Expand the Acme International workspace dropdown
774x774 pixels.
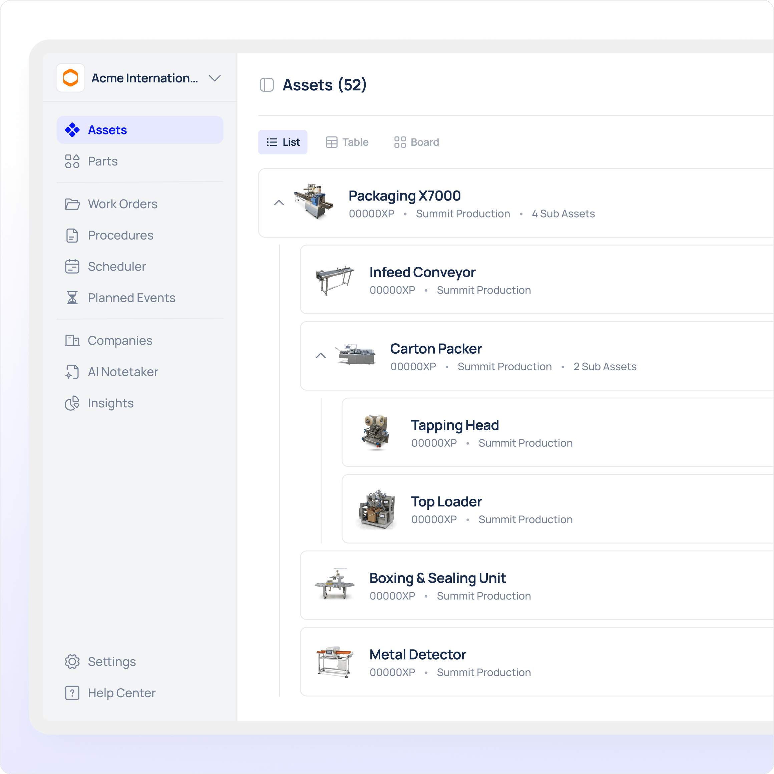point(215,78)
